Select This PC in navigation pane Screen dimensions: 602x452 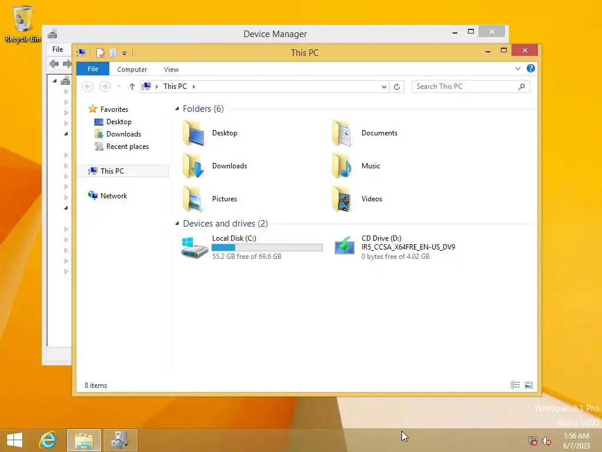123,171
